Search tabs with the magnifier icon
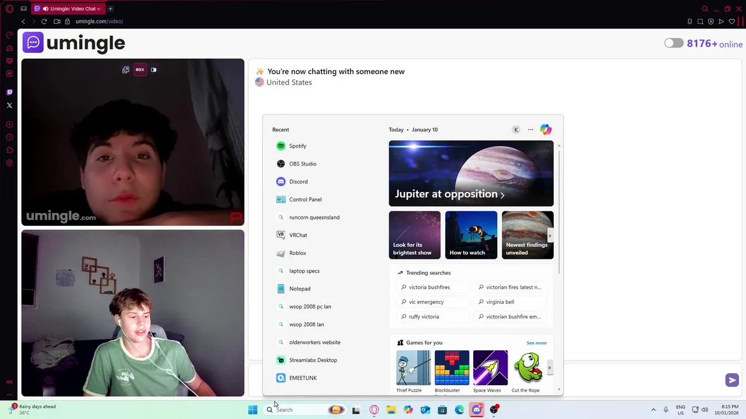This screenshot has height=419, width=746. point(705,9)
